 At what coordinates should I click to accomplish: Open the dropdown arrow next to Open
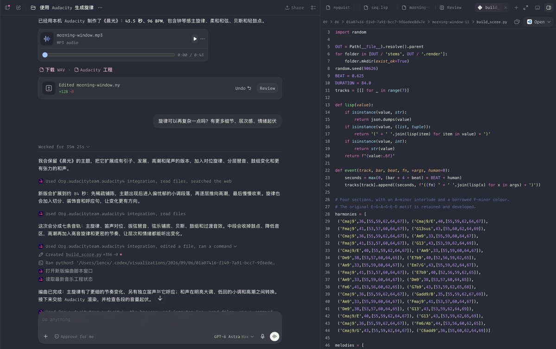(550, 22)
